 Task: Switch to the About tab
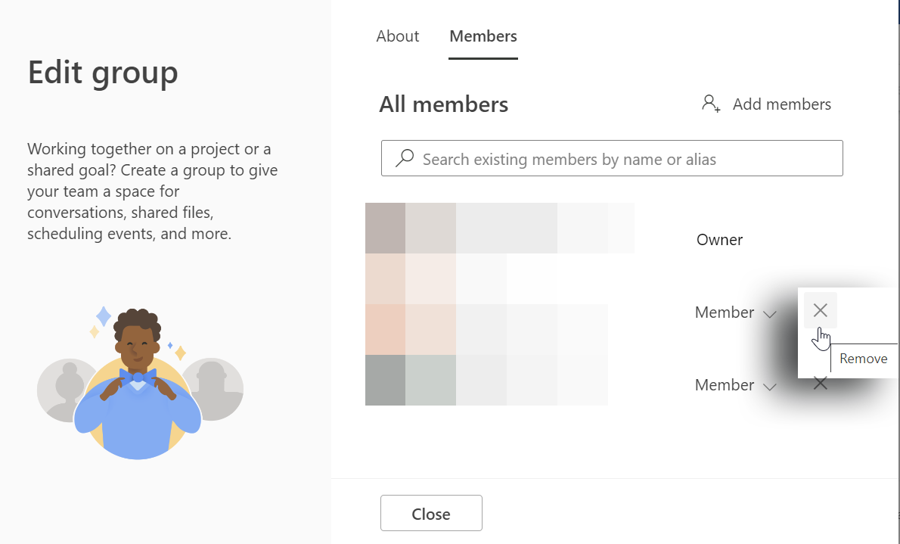pyautogui.click(x=397, y=36)
